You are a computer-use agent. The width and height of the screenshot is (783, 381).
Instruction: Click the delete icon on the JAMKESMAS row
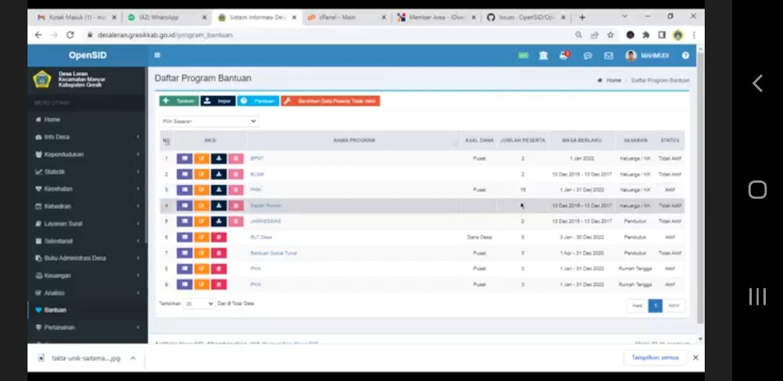pos(236,221)
